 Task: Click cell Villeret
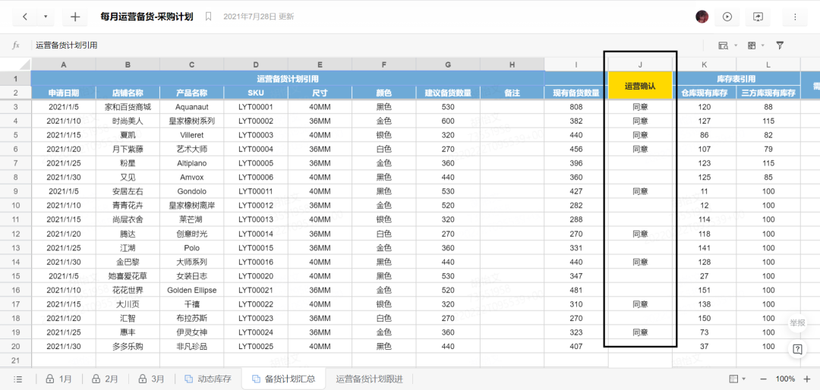click(191, 135)
